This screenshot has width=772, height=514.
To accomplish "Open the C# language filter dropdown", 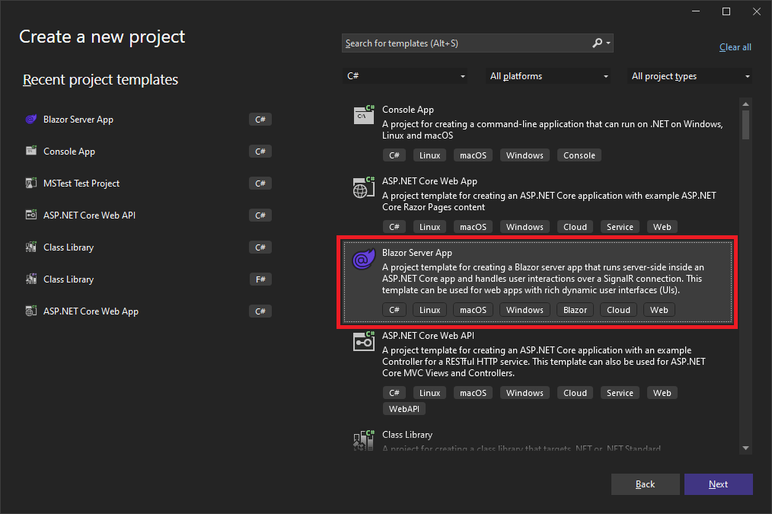I will pos(405,76).
